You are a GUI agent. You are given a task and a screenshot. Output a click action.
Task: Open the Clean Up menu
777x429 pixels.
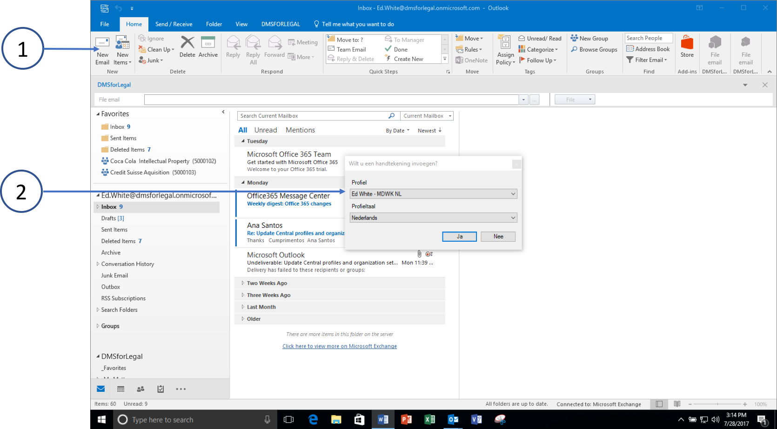click(x=156, y=49)
